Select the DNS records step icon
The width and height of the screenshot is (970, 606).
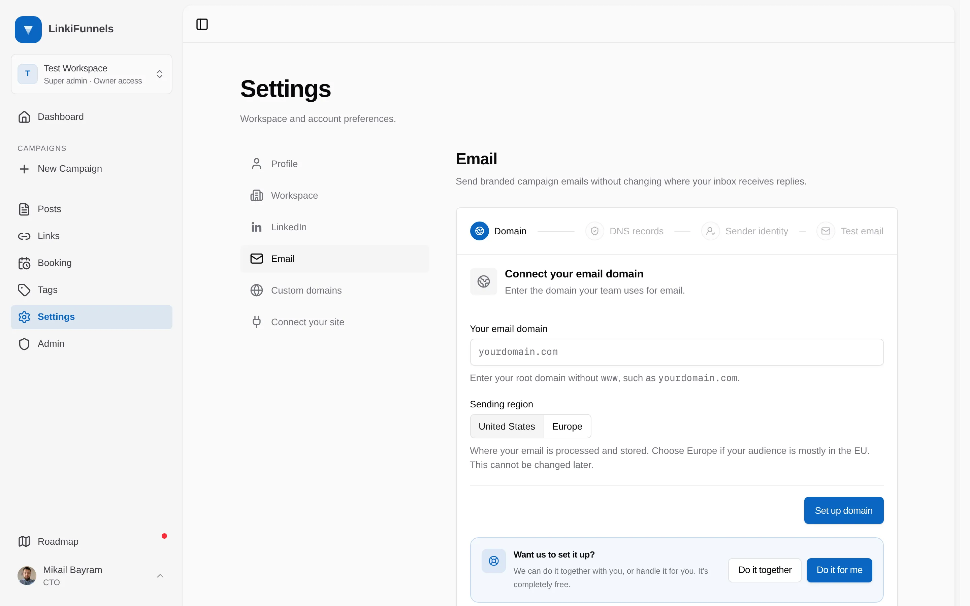(595, 231)
